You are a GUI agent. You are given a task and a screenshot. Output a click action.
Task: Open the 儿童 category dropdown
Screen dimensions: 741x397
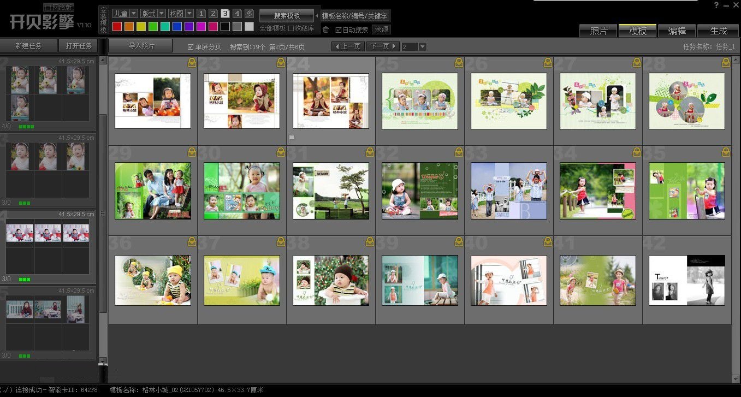(x=125, y=14)
